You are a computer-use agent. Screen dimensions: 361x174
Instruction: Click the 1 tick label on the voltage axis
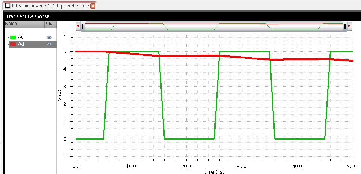65,122
